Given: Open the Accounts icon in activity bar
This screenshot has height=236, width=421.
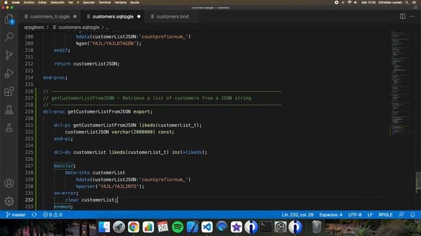Looking at the screenshot, I should pos(9,184).
